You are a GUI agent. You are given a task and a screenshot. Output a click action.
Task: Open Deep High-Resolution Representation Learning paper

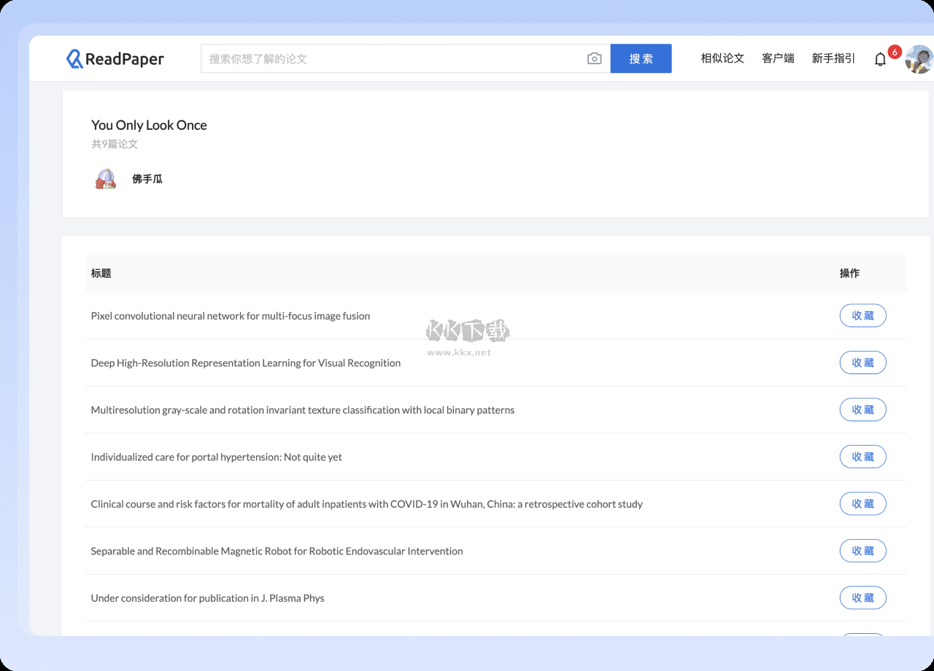pyautogui.click(x=246, y=363)
